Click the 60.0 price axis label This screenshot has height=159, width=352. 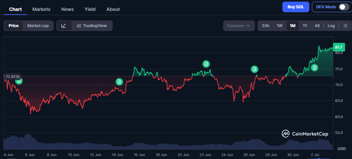339,117
